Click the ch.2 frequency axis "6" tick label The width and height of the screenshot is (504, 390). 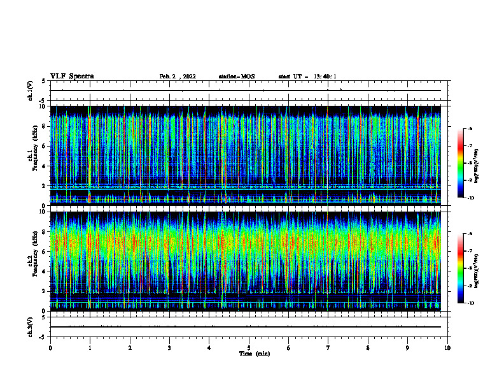tap(44, 252)
